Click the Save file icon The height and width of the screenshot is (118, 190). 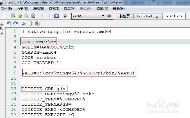coord(26,16)
